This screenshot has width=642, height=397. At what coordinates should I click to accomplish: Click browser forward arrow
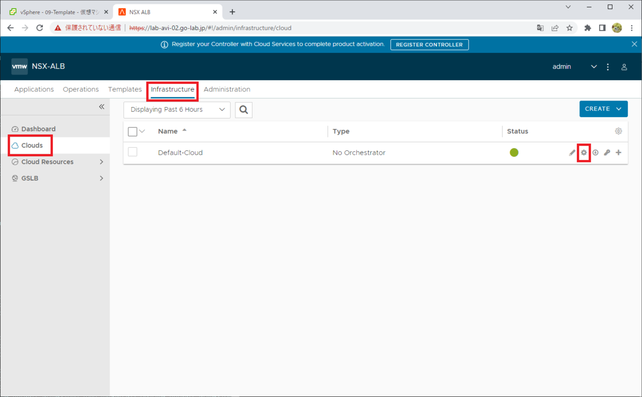(x=25, y=28)
